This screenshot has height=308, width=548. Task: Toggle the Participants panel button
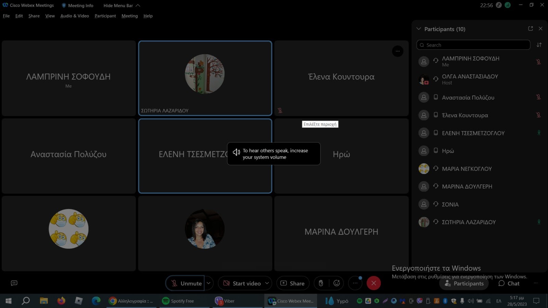coord(464,283)
